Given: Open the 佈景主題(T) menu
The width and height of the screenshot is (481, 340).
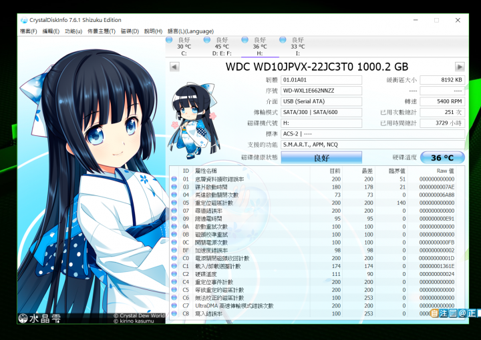Looking at the screenshot, I should [102, 31].
